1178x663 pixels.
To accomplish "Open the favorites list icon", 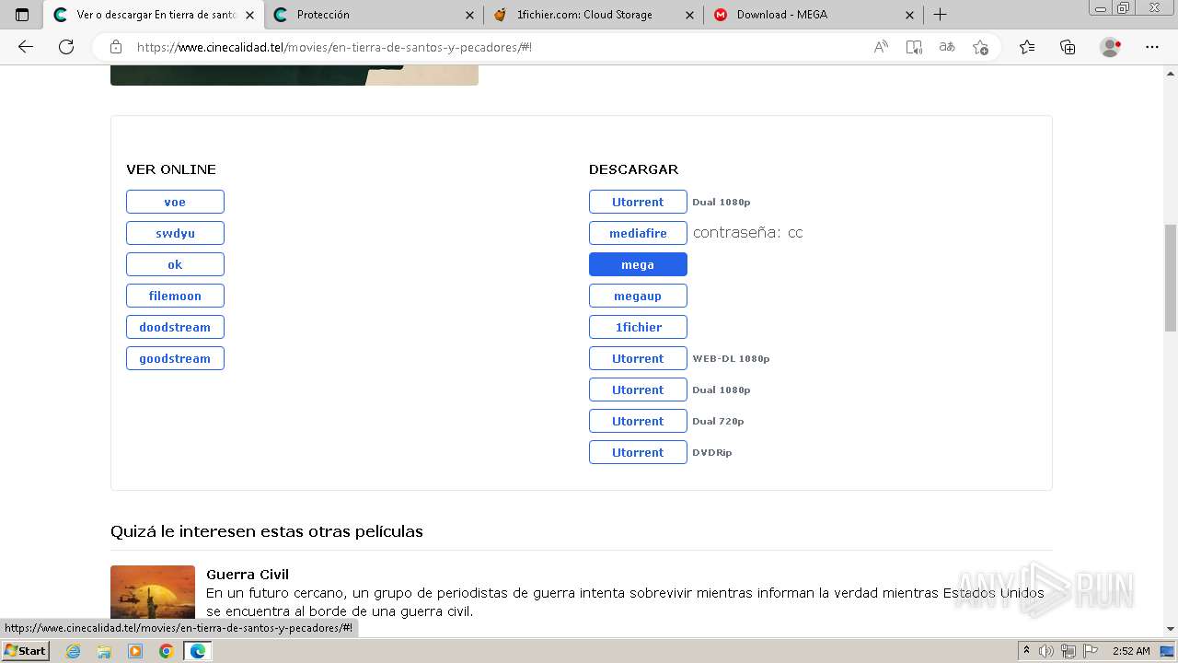I will [1027, 47].
